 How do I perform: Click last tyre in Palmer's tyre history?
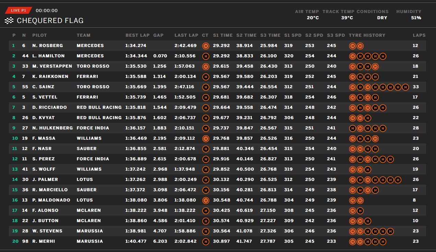398,180
